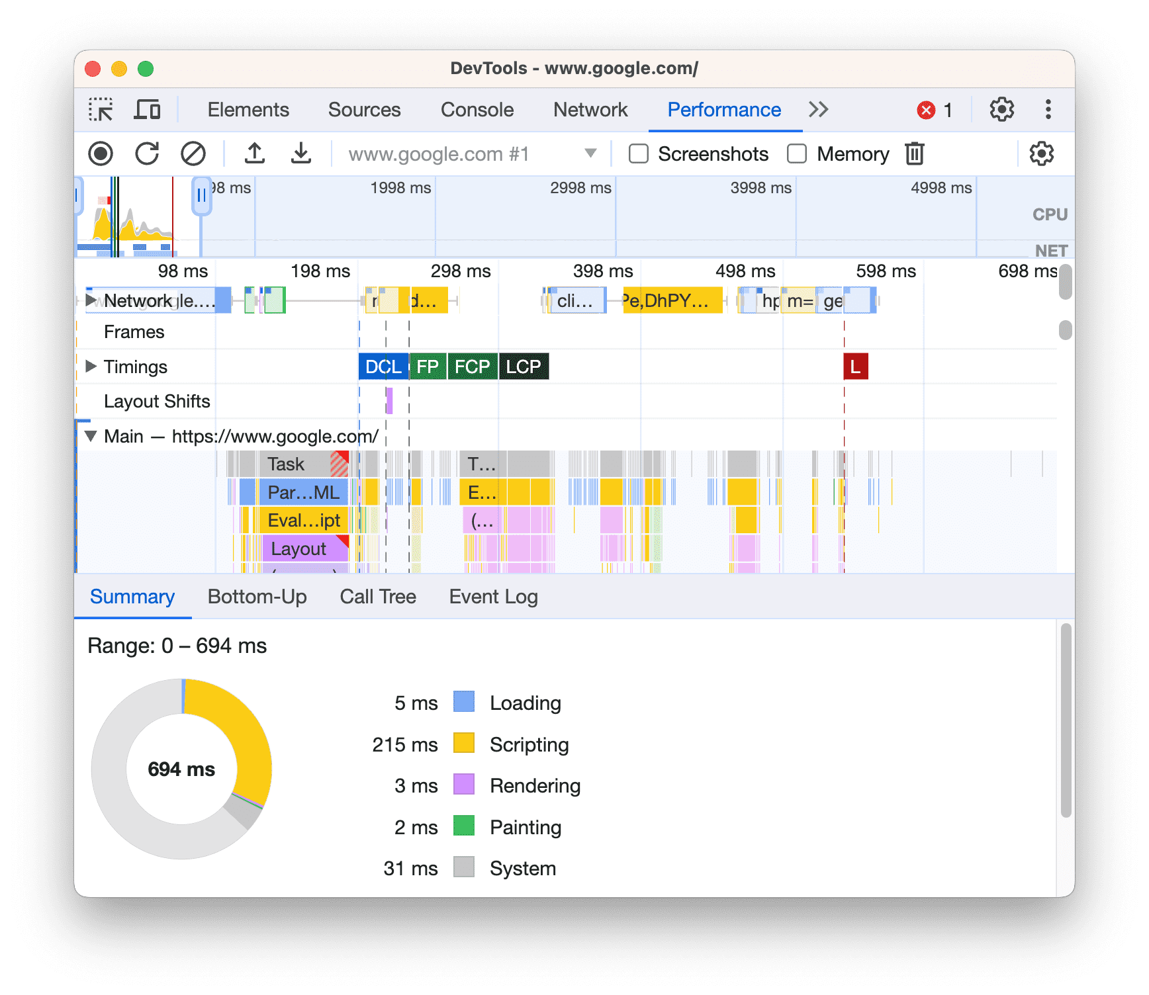Screen dimensions: 1149x995
Task: Start a new performance recording
Action: [101, 153]
